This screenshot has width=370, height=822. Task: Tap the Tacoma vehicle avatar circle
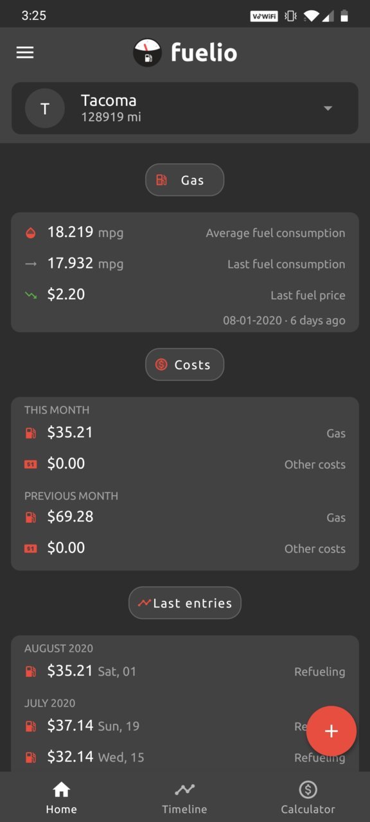(x=45, y=109)
